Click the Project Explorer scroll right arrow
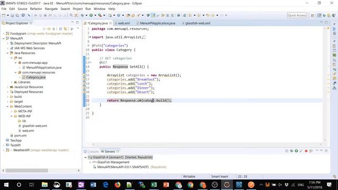 point(79,170)
